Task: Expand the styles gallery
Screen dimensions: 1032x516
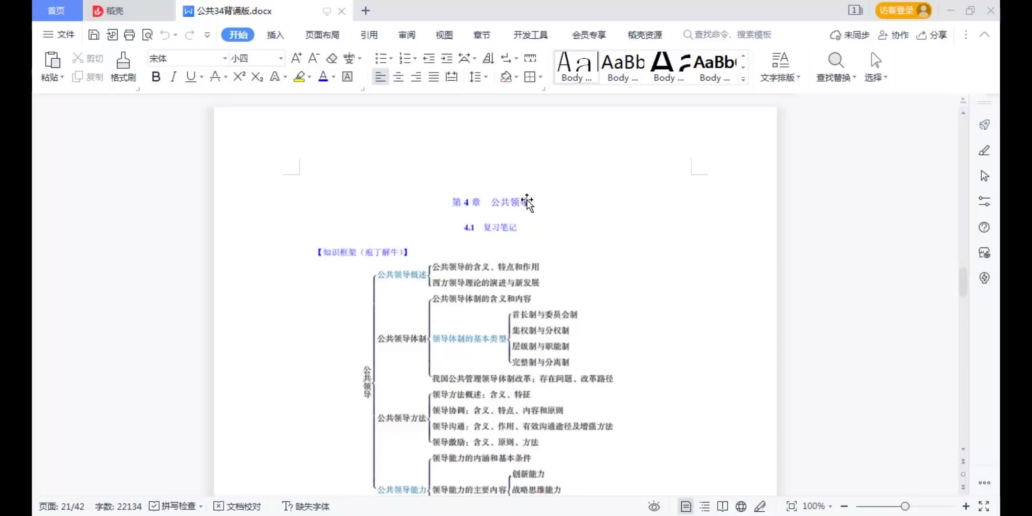Action: pos(743,79)
